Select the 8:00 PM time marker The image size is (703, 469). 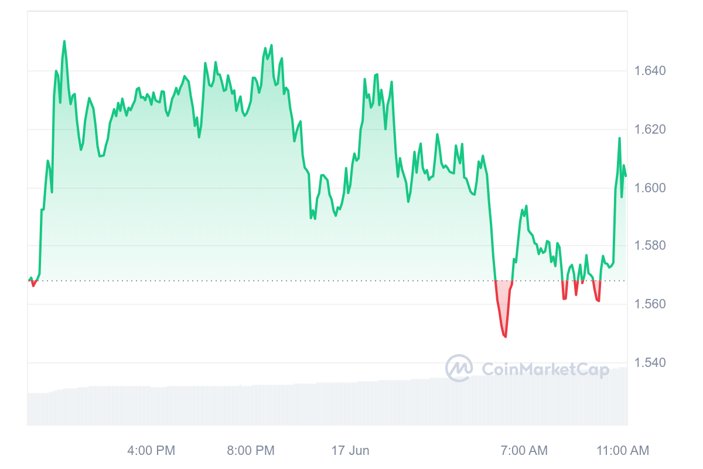(251, 451)
